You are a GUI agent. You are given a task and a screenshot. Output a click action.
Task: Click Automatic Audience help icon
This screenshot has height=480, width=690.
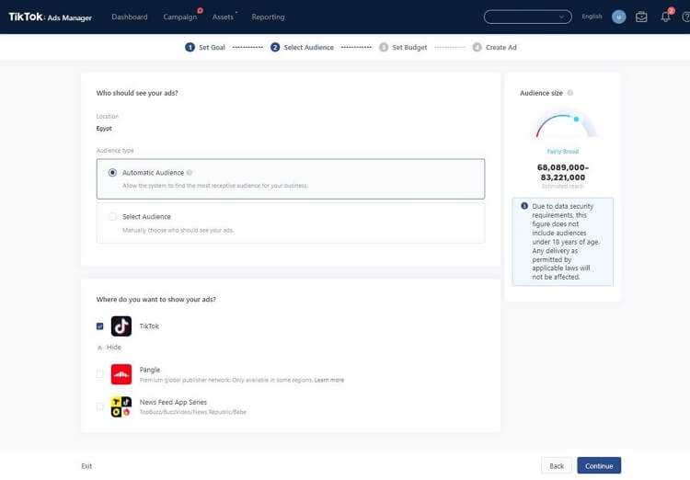[190, 172]
